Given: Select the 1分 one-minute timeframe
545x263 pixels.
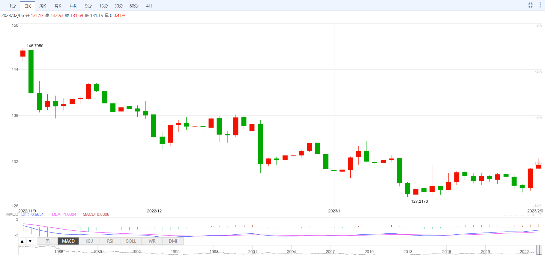Looking at the screenshot, I should click(x=12, y=6).
